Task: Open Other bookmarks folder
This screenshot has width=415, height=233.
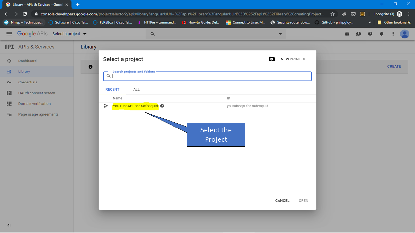Action: click(394, 22)
